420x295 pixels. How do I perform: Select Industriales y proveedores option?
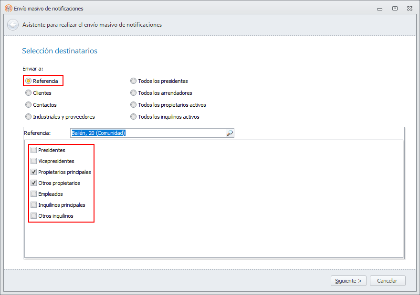coord(28,117)
